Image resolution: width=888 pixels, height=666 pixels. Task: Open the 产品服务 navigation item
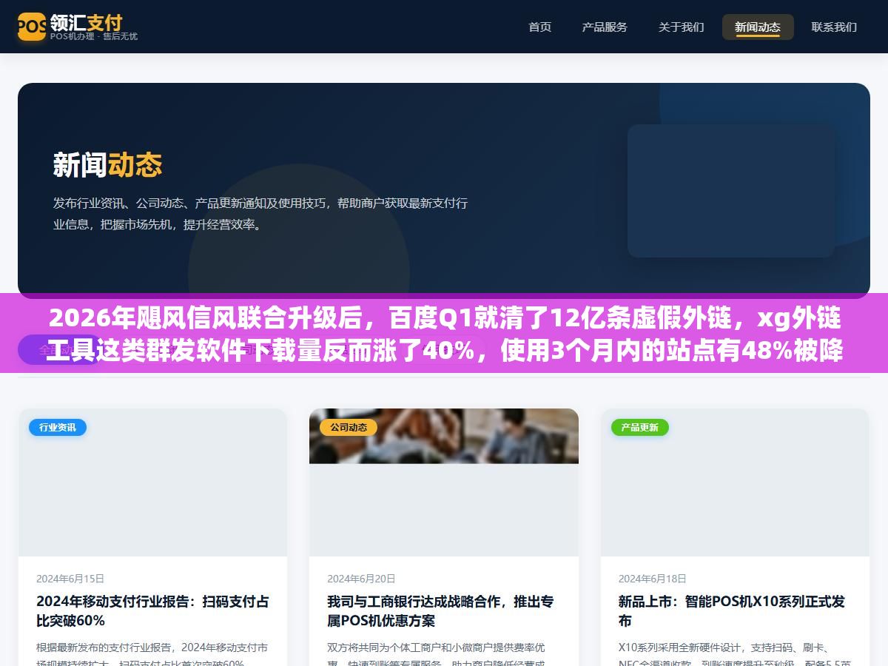(605, 27)
